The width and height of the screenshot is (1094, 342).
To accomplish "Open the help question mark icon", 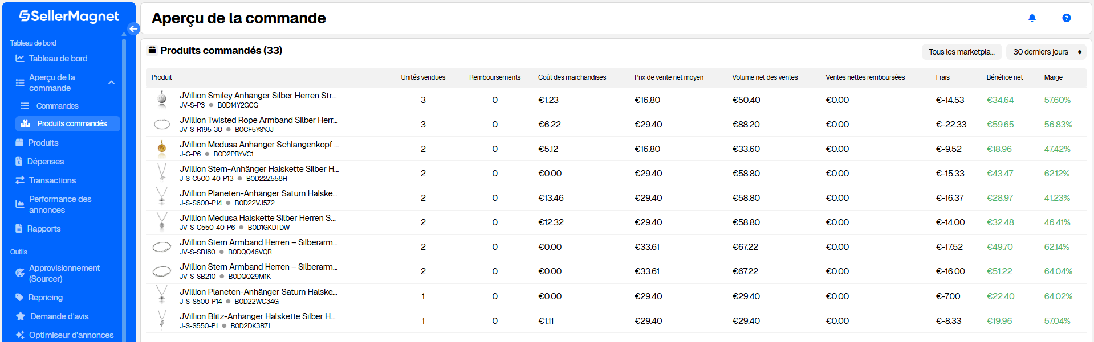I will coord(1066,18).
